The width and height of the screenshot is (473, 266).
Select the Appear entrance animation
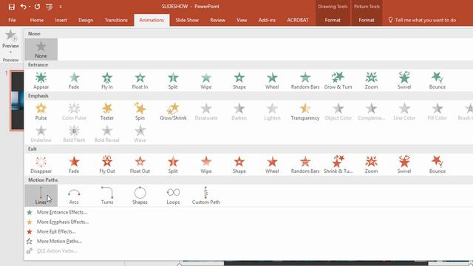pyautogui.click(x=41, y=81)
